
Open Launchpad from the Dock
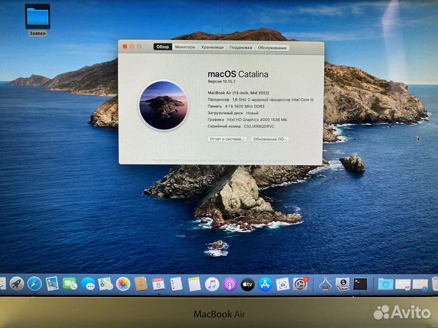pyautogui.click(x=17, y=284)
